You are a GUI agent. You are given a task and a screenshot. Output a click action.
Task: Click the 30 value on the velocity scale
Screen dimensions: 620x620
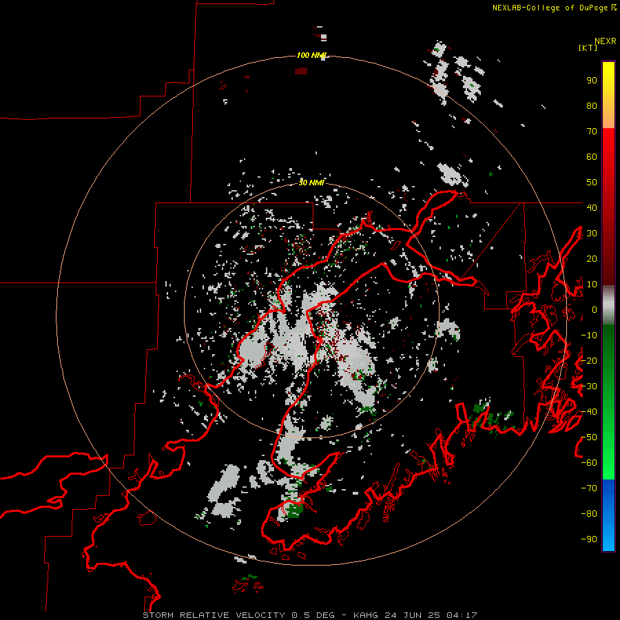pos(592,234)
